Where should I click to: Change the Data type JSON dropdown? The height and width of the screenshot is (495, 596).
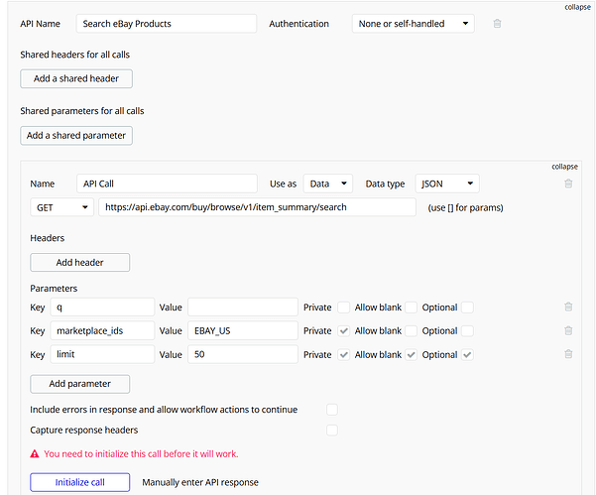point(446,184)
